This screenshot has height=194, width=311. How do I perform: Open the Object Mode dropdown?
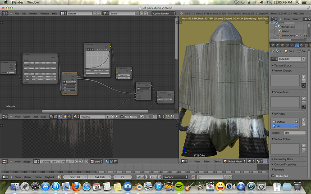[x=234, y=162]
